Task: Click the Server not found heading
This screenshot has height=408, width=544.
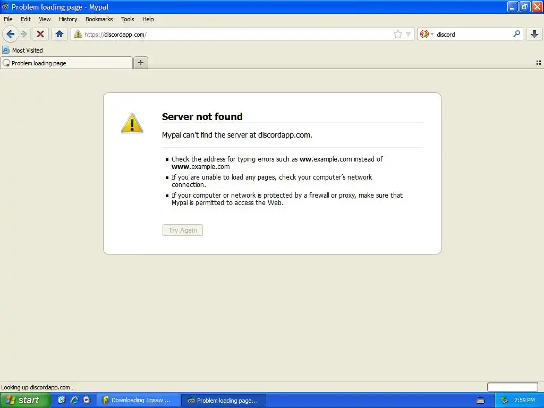Action: [x=202, y=116]
